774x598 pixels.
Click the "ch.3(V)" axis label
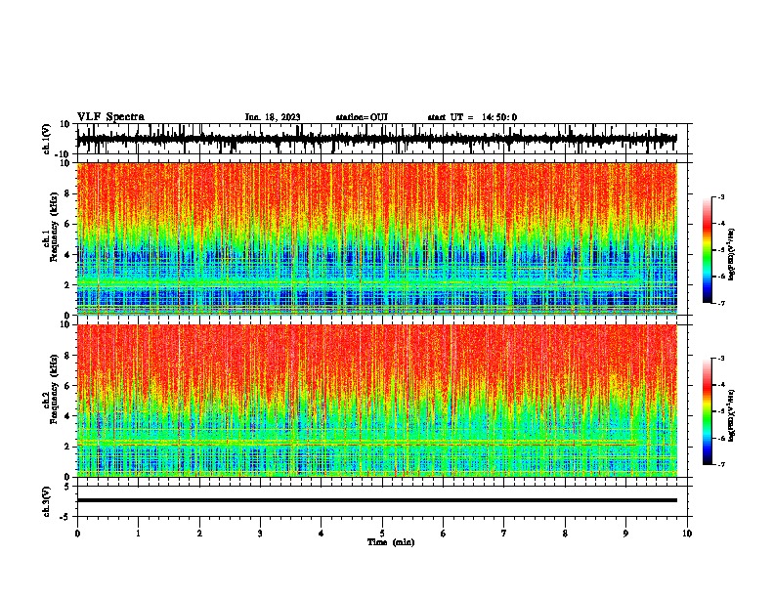click(47, 501)
